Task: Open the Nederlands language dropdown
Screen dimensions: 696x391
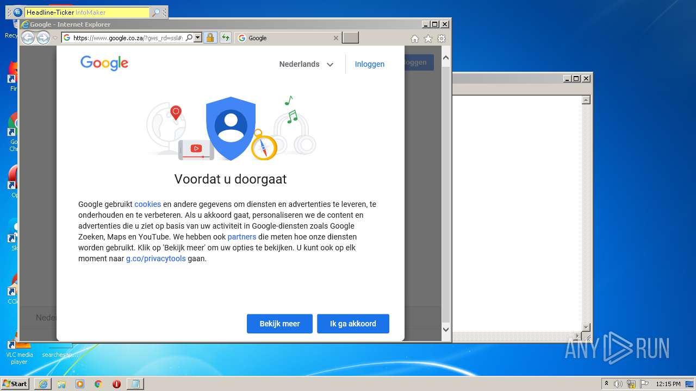Action: tap(306, 64)
